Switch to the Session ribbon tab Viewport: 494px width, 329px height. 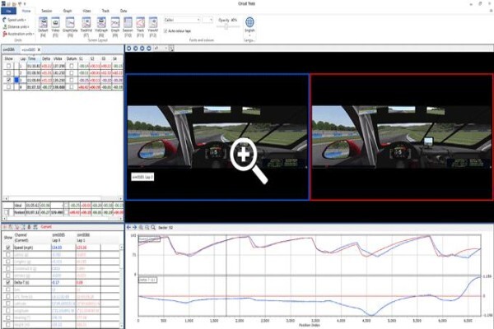pos(47,11)
